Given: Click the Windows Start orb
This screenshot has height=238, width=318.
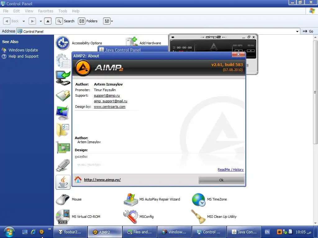Looking at the screenshot, I should pos(9,232).
